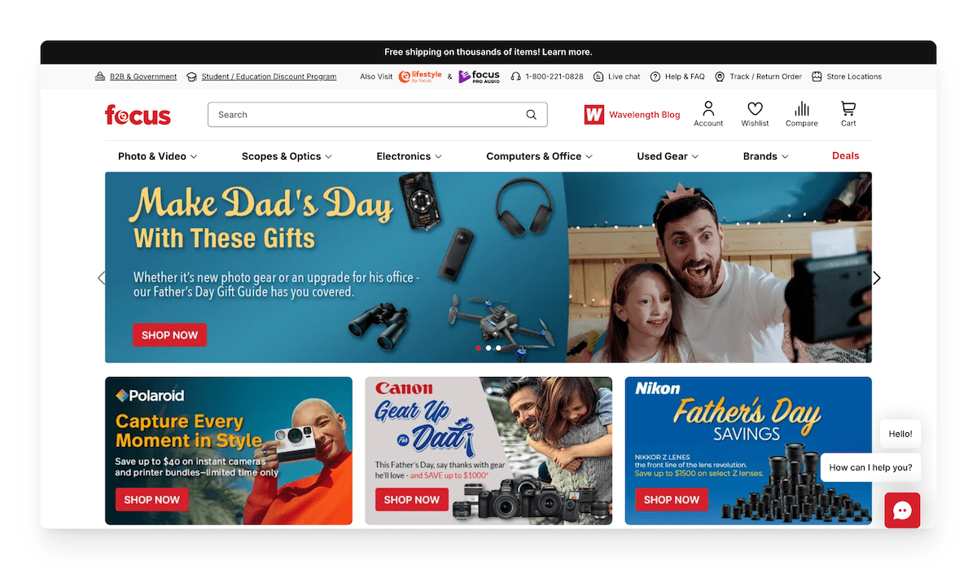Screen dimensions: 977x569
Task: Select the third carousel dot
Action: pos(498,348)
